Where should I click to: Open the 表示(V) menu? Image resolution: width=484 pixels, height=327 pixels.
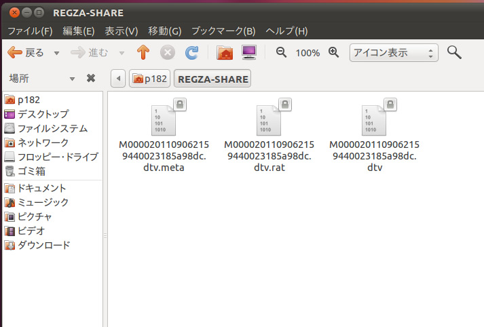tap(121, 31)
